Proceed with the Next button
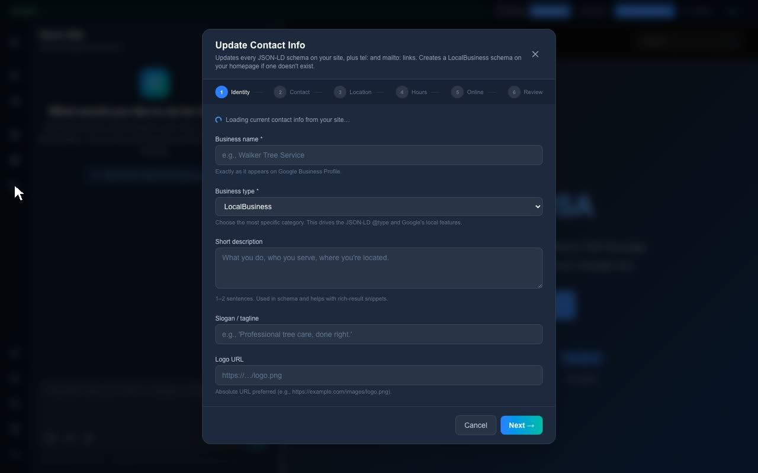758x473 pixels. click(521, 425)
